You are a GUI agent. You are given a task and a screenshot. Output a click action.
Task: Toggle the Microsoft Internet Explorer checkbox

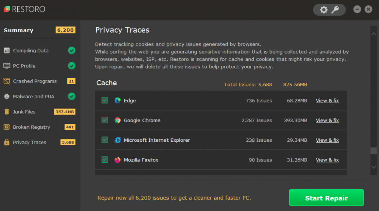[x=105, y=140]
